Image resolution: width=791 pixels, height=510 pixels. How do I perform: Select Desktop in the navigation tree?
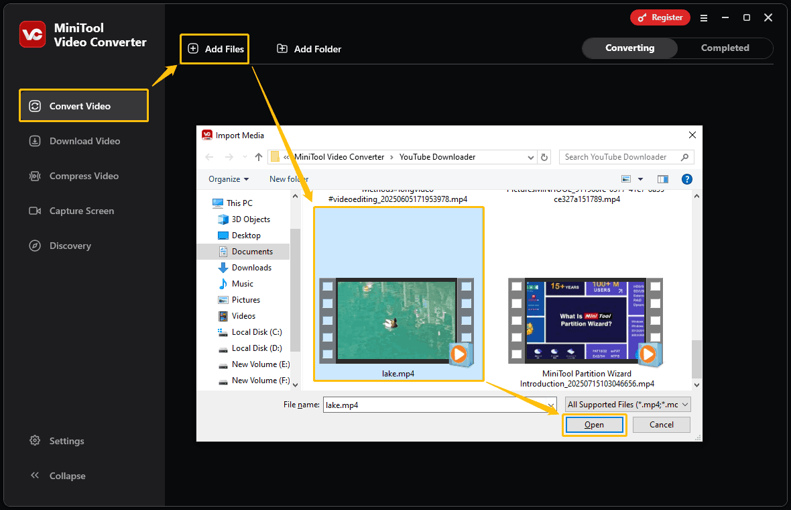(x=239, y=236)
